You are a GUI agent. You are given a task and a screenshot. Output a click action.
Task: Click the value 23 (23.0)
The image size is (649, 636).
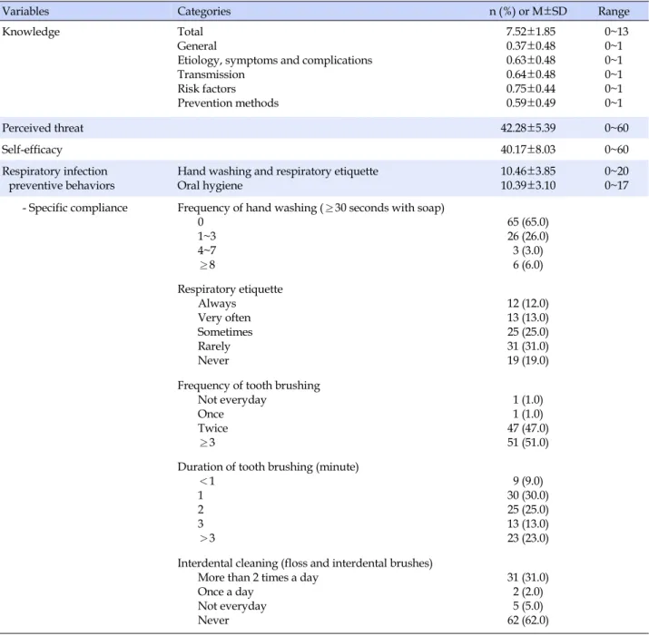click(527, 538)
